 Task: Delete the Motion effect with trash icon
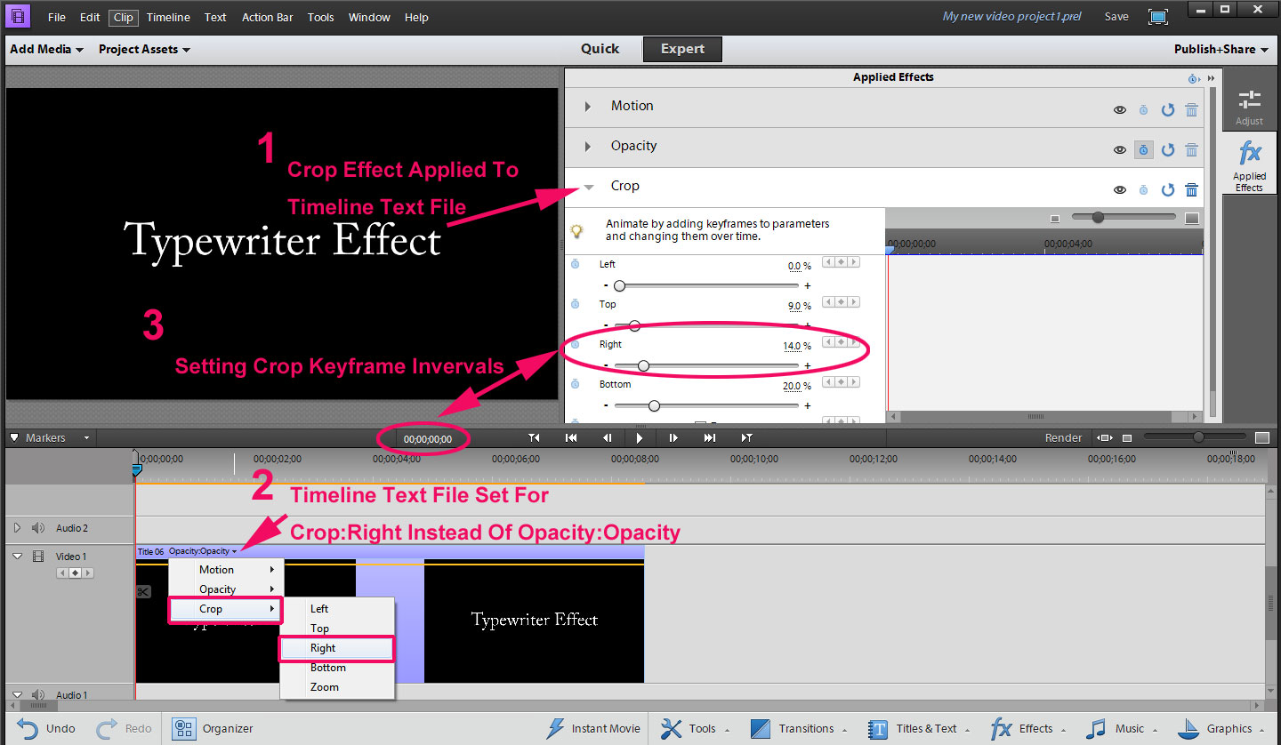(x=1191, y=110)
